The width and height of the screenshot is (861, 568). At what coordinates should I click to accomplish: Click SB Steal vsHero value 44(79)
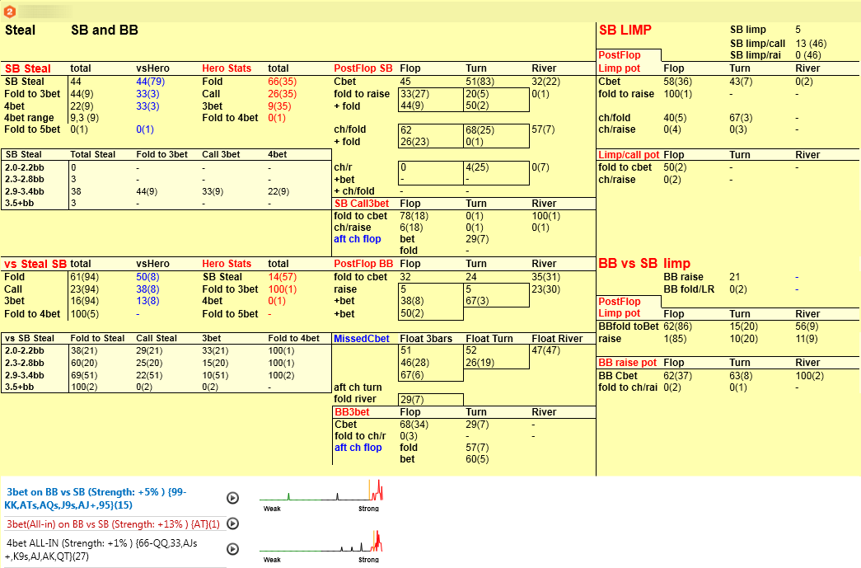[x=150, y=82]
